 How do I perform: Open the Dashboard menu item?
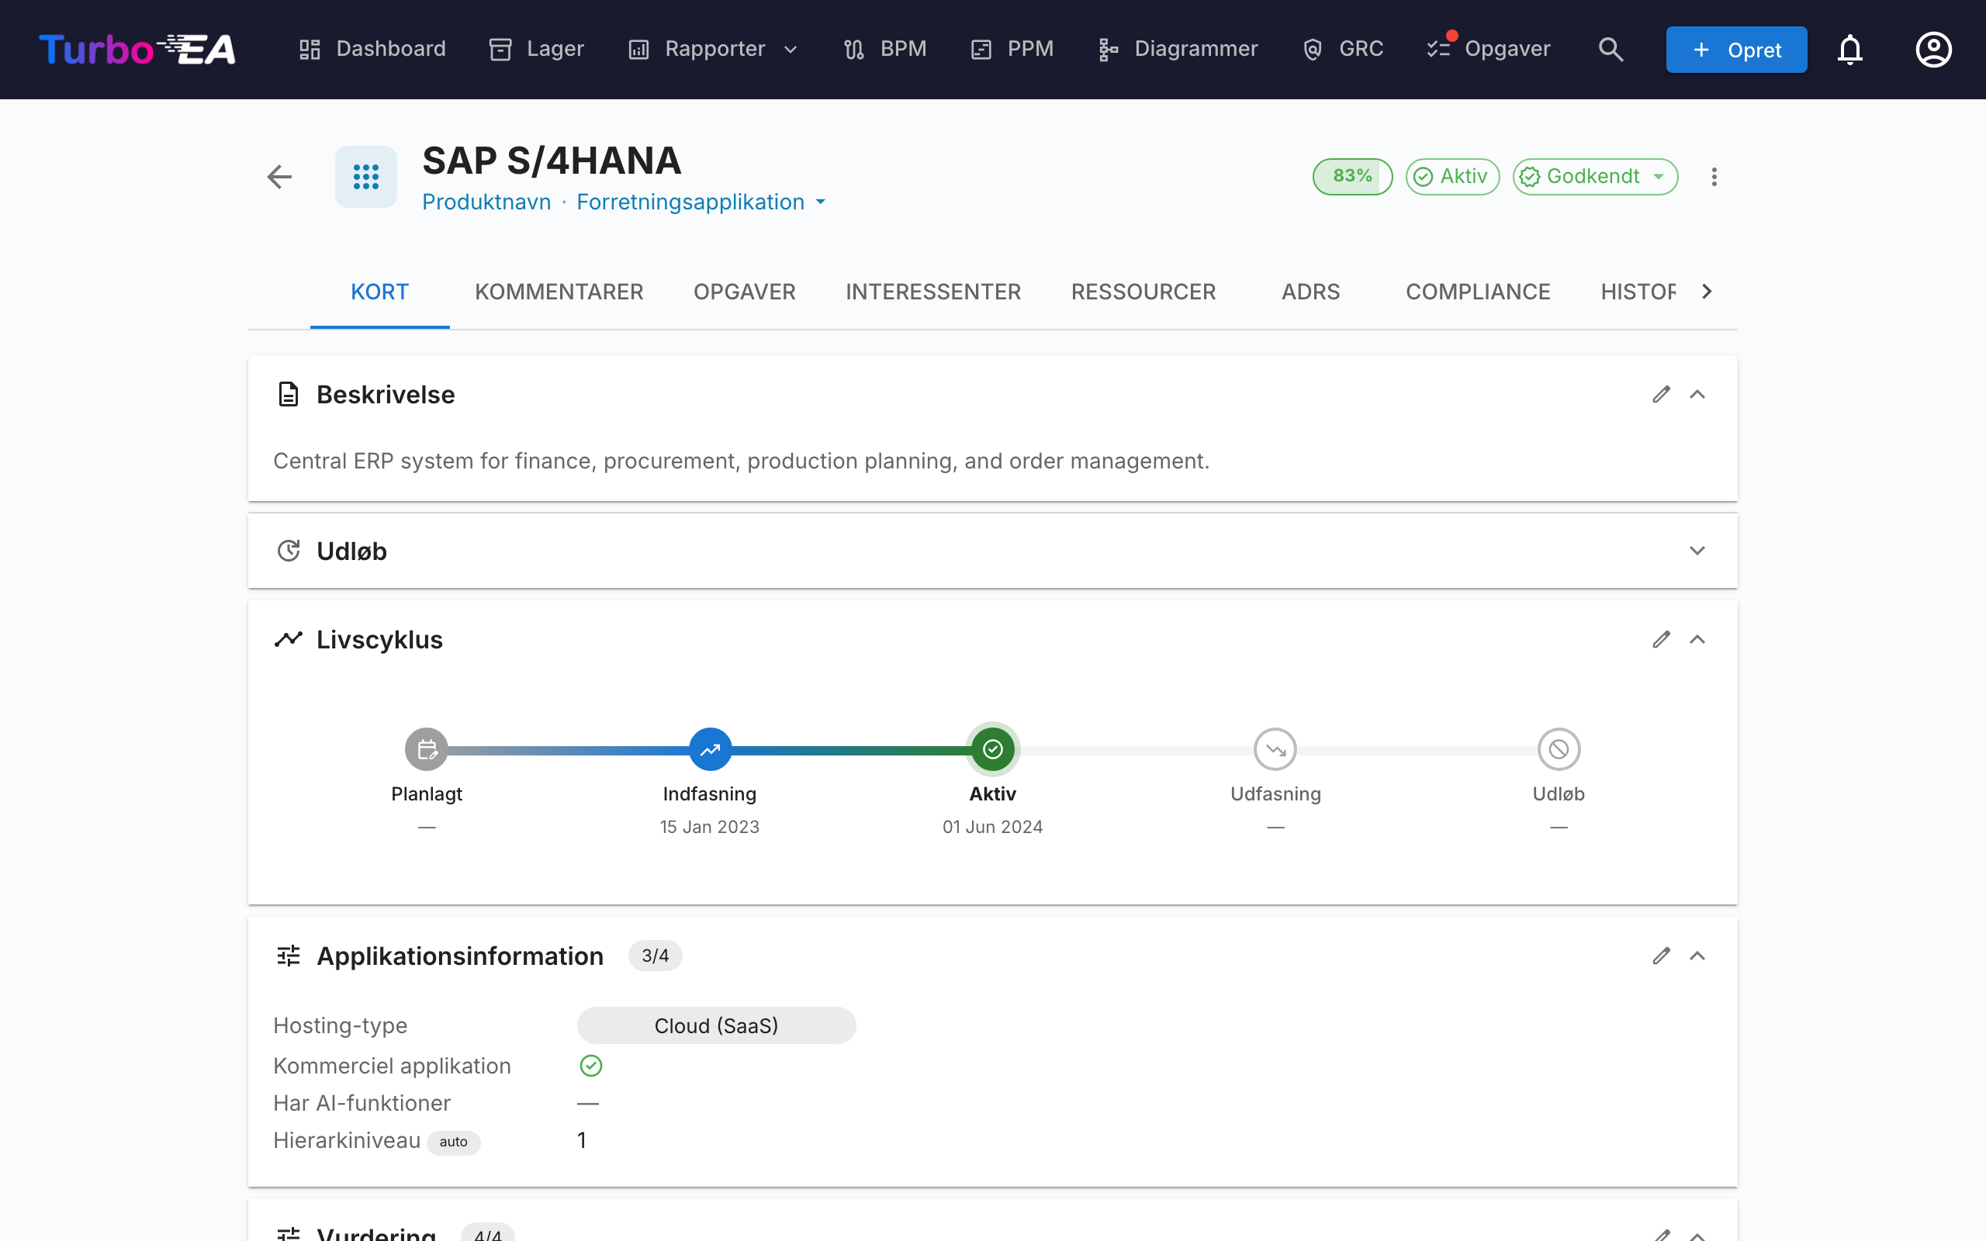372,49
